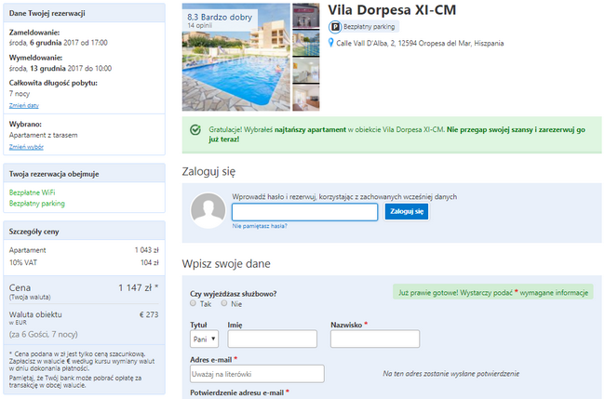This screenshot has height=399, width=605.
Task: Click the Zaloguj się button
Action: pyautogui.click(x=407, y=211)
